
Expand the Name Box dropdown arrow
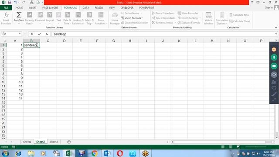point(20,34)
